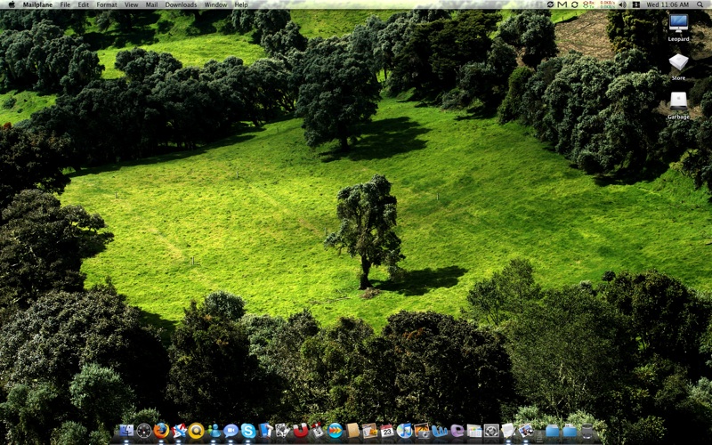Open Finder from the Dock
The height and width of the screenshot is (445, 712).
pyautogui.click(x=125, y=431)
